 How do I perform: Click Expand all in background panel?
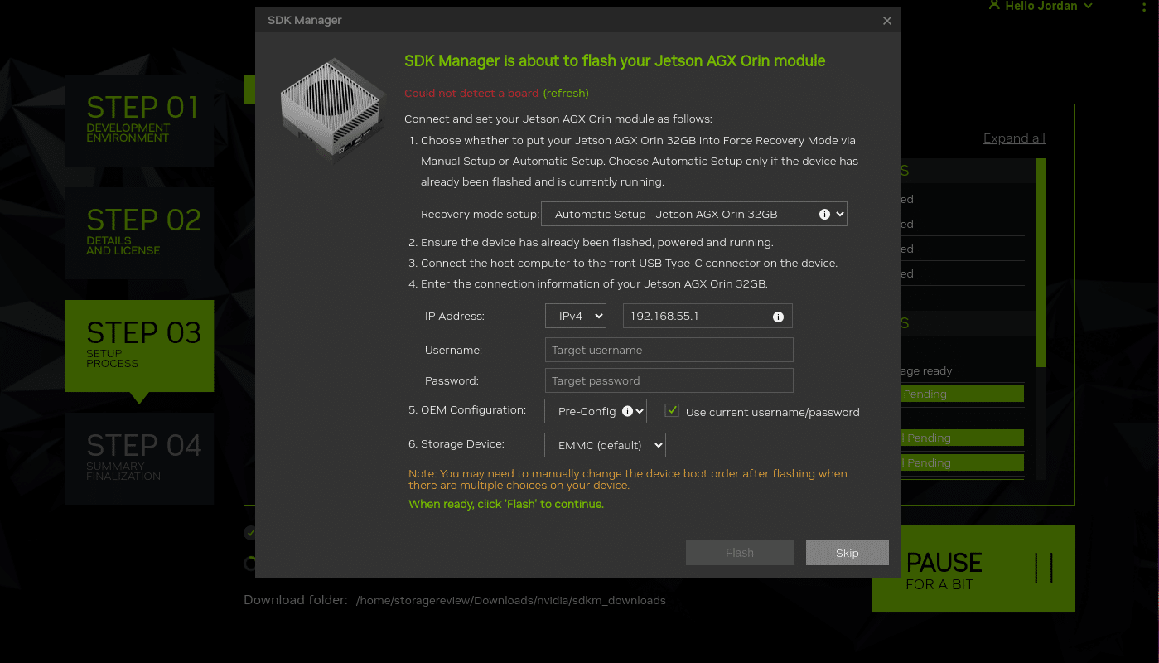(x=1014, y=138)
